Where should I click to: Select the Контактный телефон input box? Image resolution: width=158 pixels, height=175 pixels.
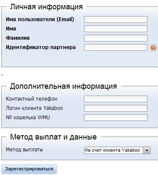point(116,99)
